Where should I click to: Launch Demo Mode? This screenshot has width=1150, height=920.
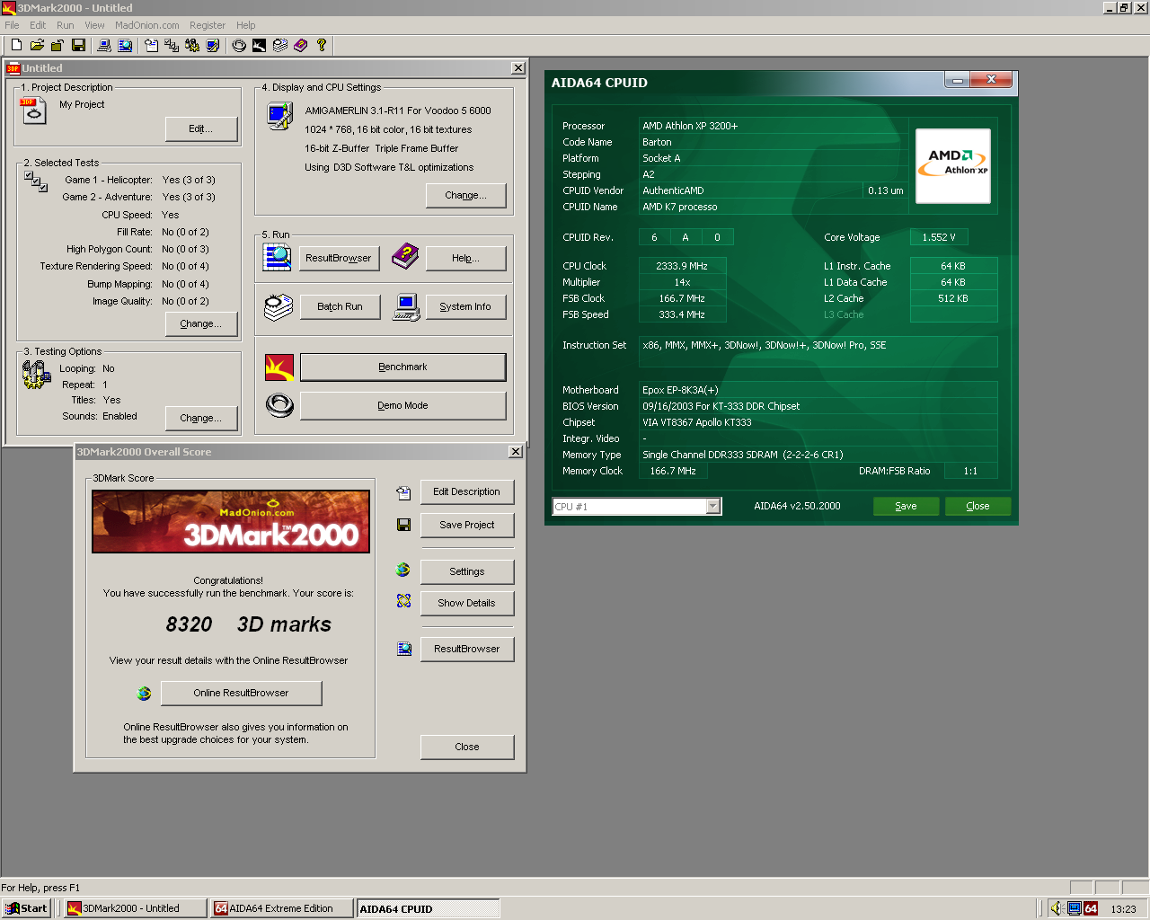pyautogui.click(x=402, y=406)
